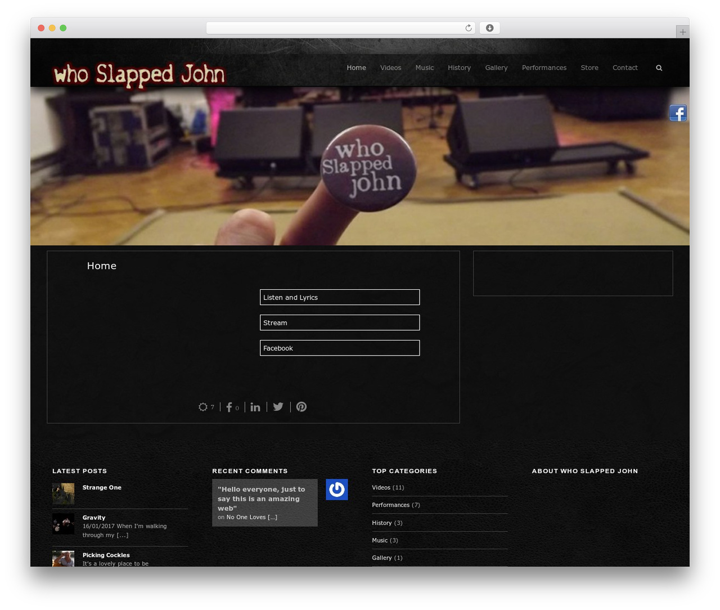The image size is (720, 610).
Task: Open the Picking Cockles post thumbnail
Action: pyautogui.click(x=64, y=559)
